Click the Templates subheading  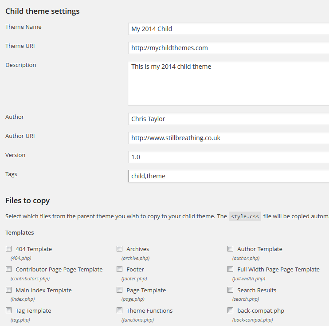point(20,232)
